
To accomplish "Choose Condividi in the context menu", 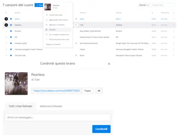I will [58, 30].
